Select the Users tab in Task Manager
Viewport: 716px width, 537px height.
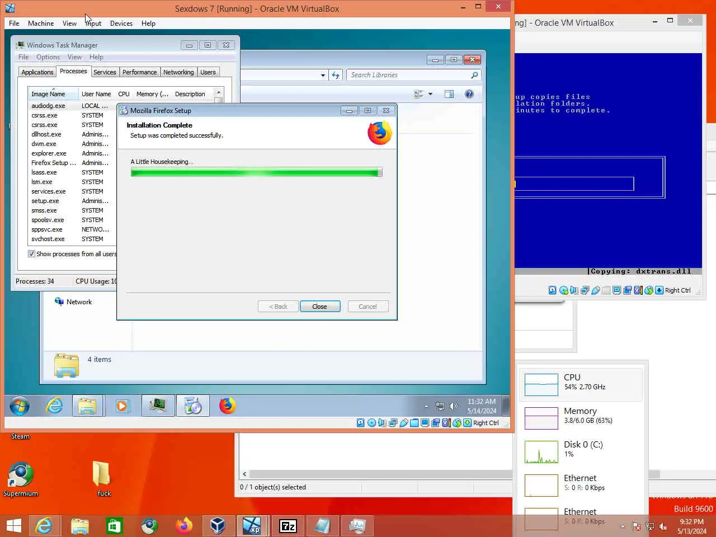click(208, 72)
